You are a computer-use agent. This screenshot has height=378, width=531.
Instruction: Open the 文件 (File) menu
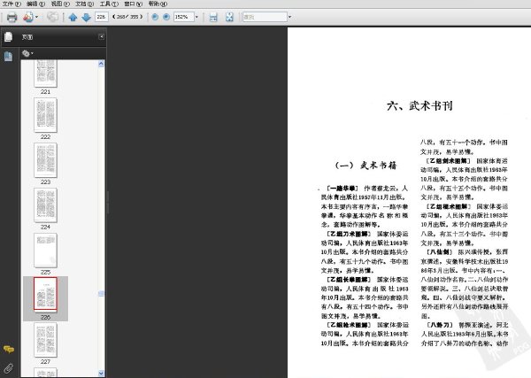[x=12, y=4]
